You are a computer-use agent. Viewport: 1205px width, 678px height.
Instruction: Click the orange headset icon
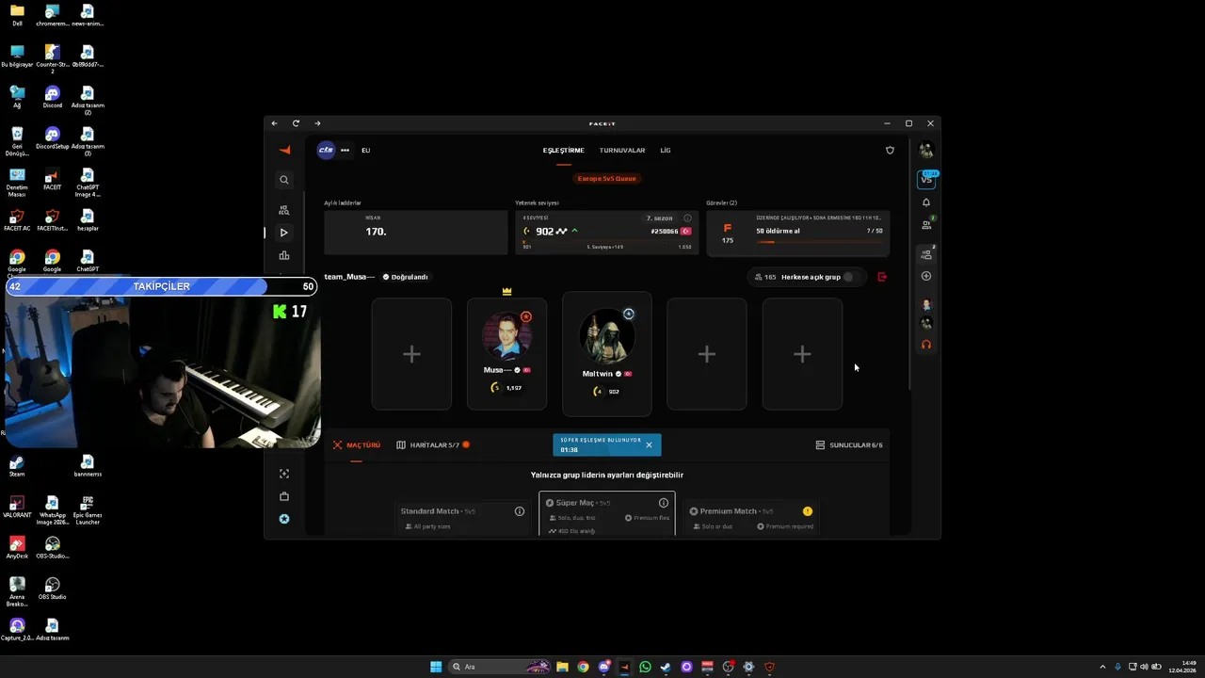pos(926,345)
